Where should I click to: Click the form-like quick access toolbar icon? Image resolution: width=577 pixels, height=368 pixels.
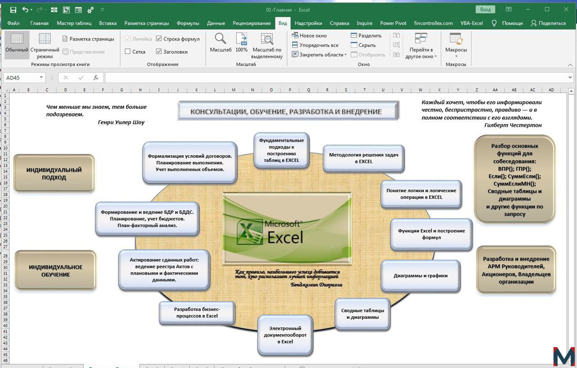[x=78, y=9]
